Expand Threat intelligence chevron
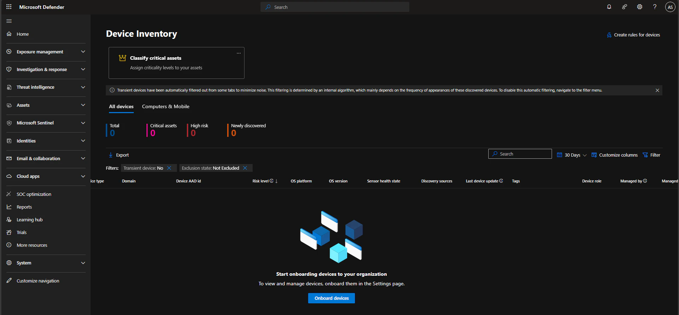This screenshot has width=679, height=315. [83, 87]
